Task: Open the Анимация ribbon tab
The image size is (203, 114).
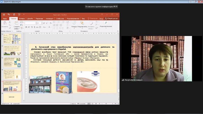Action: [49, 18]
